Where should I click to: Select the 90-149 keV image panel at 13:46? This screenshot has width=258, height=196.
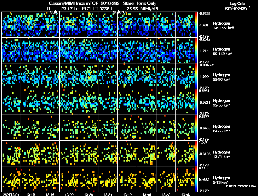tap(147, 51)
